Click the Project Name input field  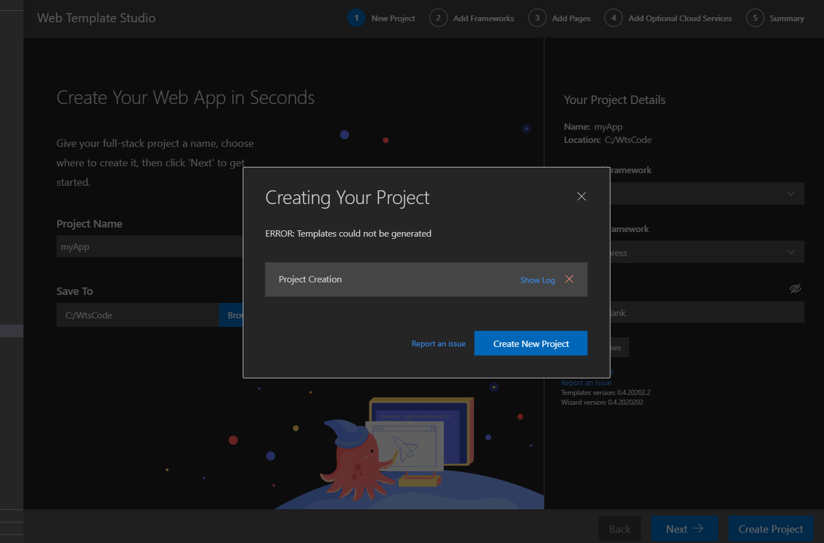(x=150, y=246)
